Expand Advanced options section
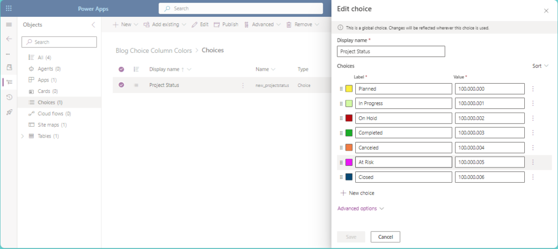The width and height of the screenshot is (558, 249). pos(361,209)
